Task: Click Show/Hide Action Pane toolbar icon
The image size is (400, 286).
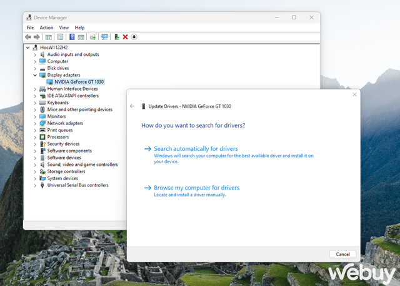Action: (x=81, y=37)
